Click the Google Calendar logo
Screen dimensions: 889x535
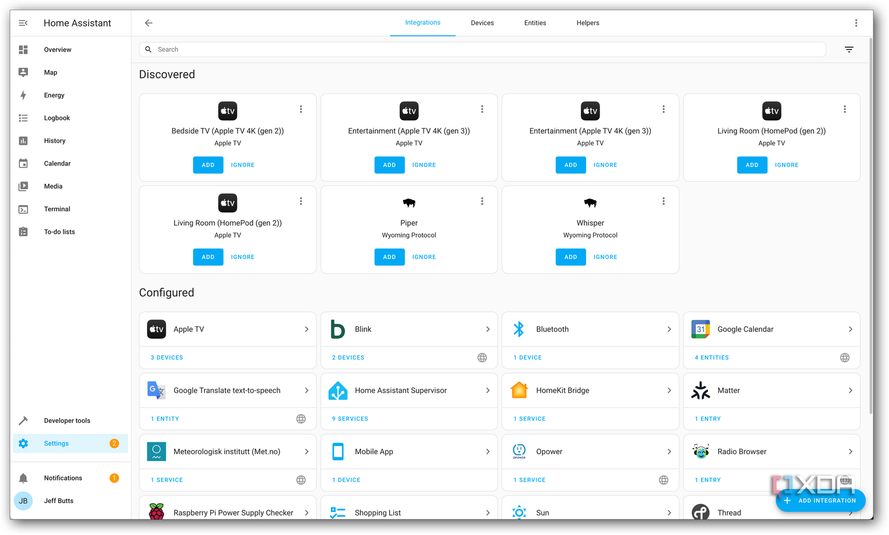point(700,329)
